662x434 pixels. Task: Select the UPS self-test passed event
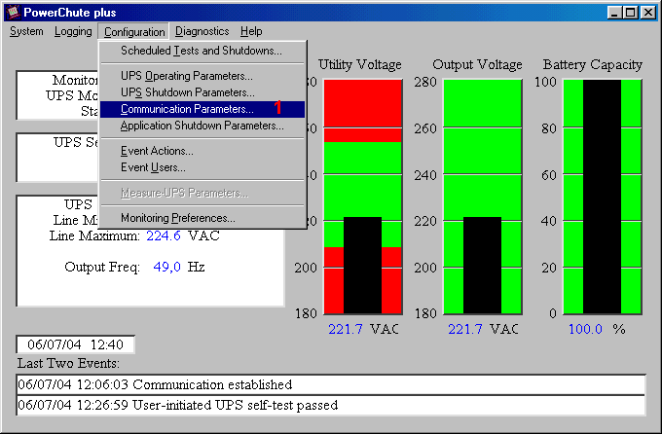(331, 405)
